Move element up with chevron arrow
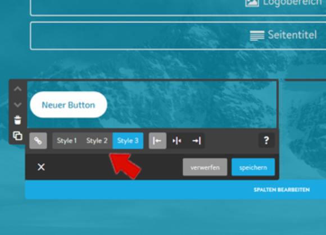This screenshot has width=326, height=235. click(x=17, y=89)
